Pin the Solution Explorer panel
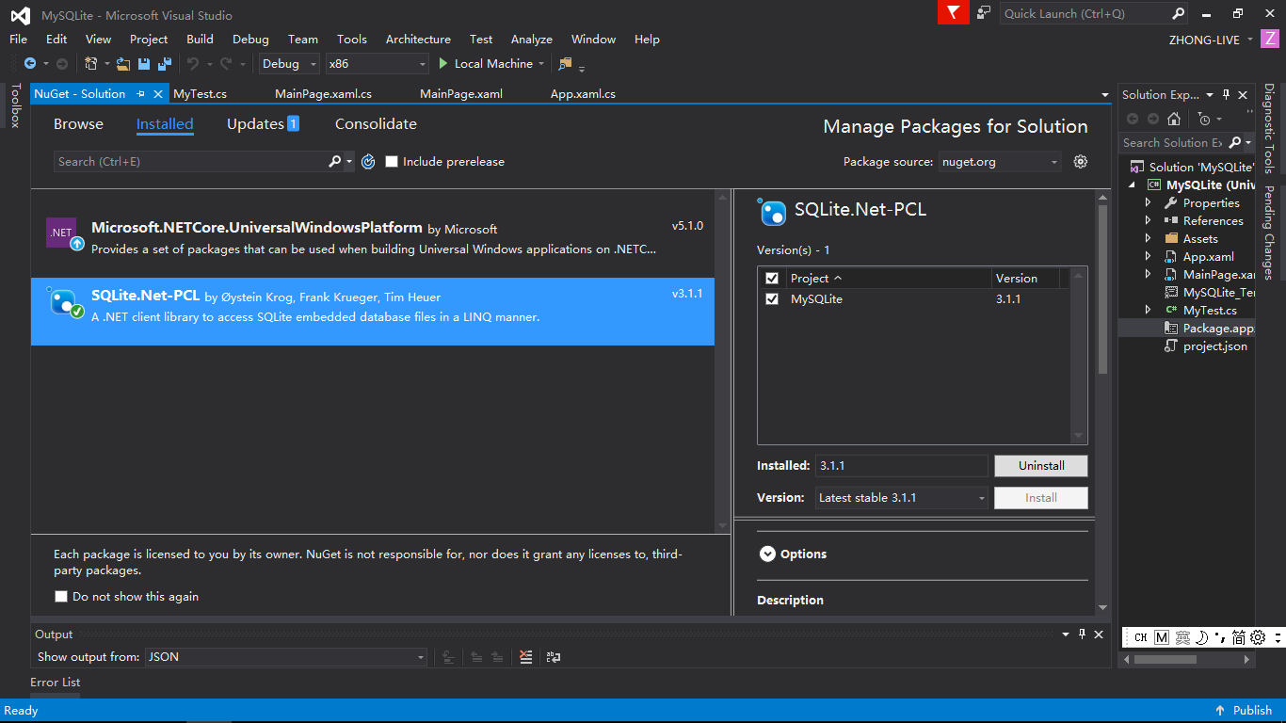The height and width of the screenshot is (723, 1286). click(1226, 94)
